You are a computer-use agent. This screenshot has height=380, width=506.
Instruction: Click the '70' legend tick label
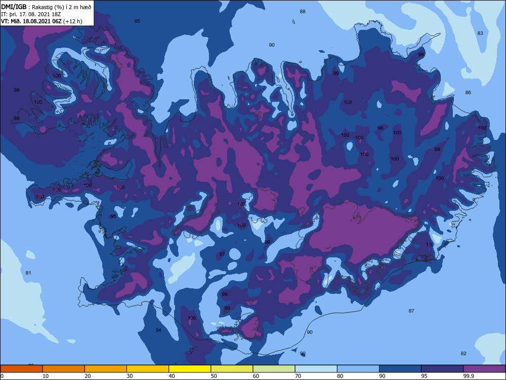point(298,376)
